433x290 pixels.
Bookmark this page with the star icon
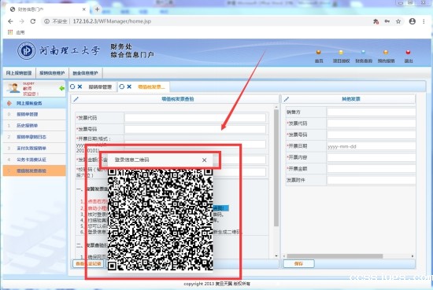tap(398, 21)
